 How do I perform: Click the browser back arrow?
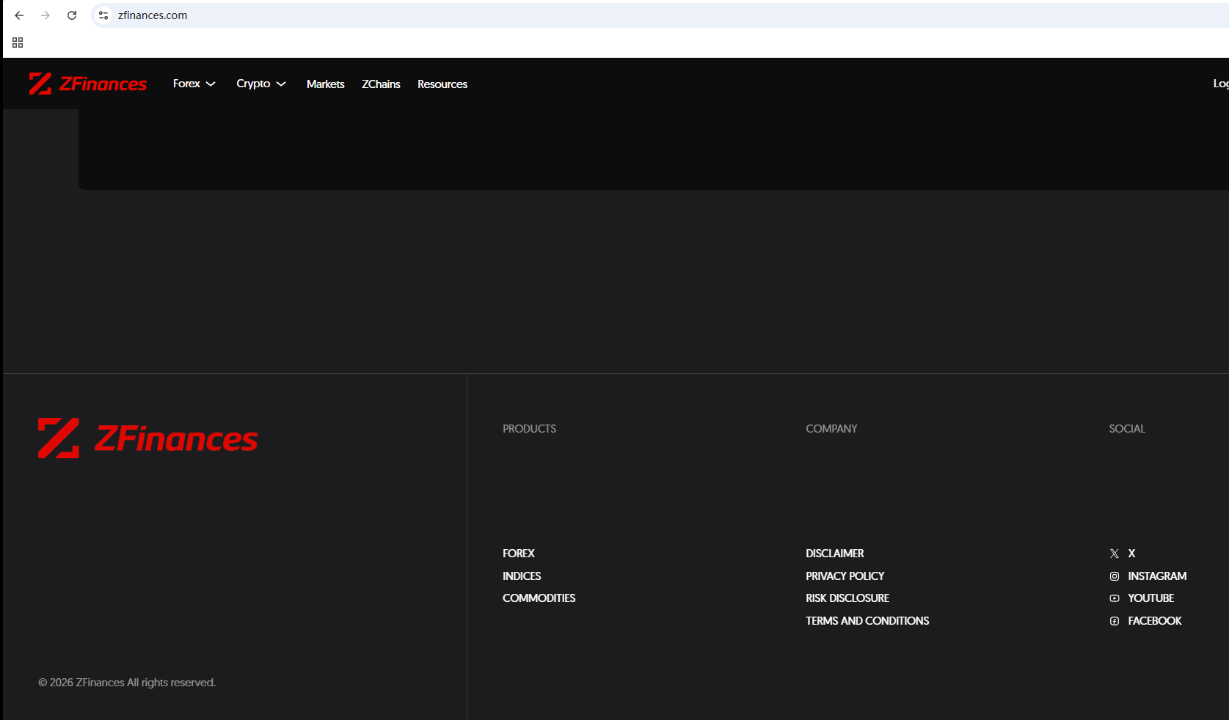coord(19,15)
